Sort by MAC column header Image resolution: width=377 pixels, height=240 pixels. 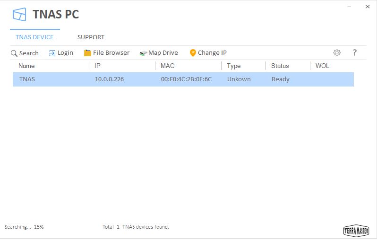(x=167, y=66)
